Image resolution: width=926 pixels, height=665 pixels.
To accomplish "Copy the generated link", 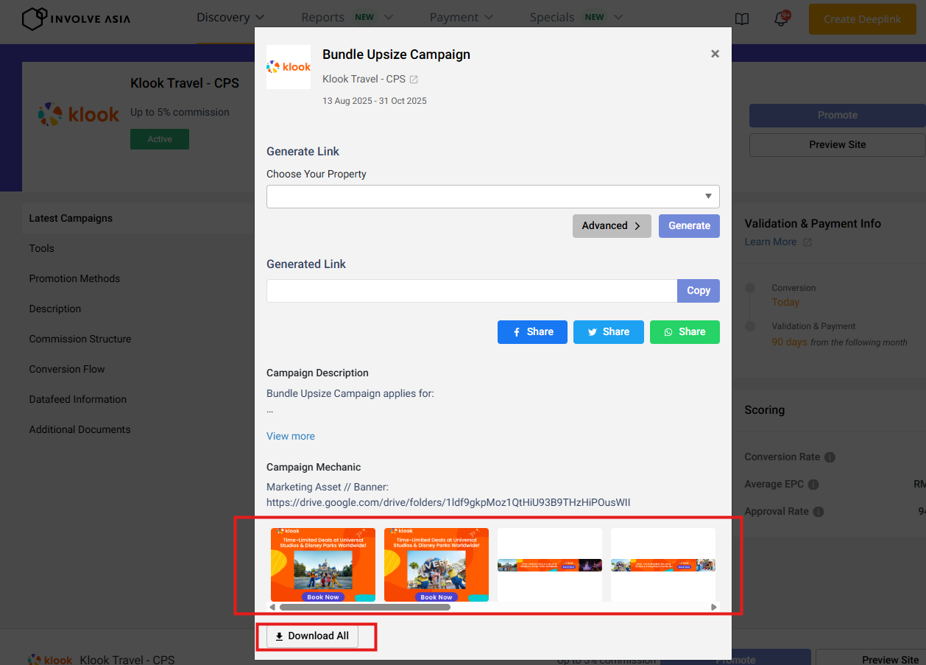I will 699,291.
